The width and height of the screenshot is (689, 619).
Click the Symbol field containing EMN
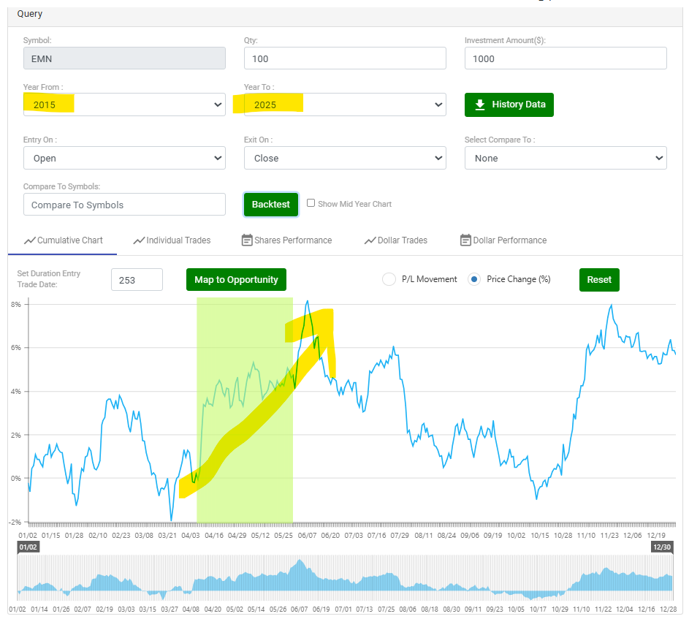(x=124, y=58)
